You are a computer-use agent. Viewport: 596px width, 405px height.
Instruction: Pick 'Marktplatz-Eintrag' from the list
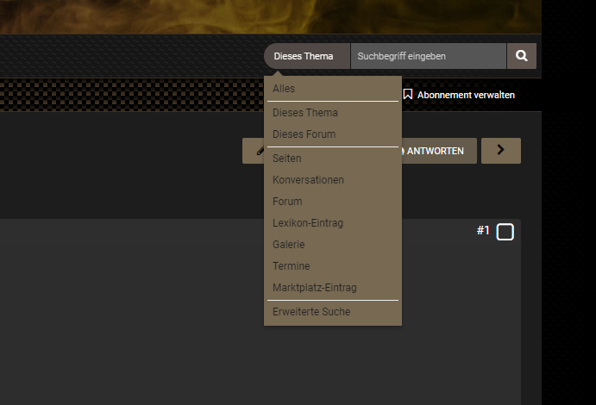(314, 288)
